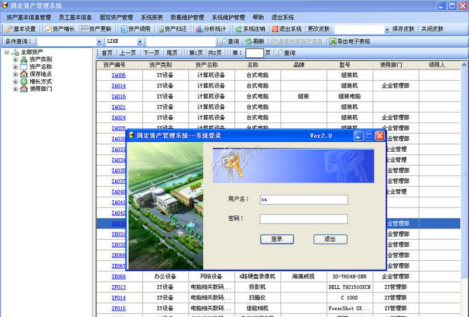Click 查看所有资产信息 toolbar item

(x=297, y=41)
